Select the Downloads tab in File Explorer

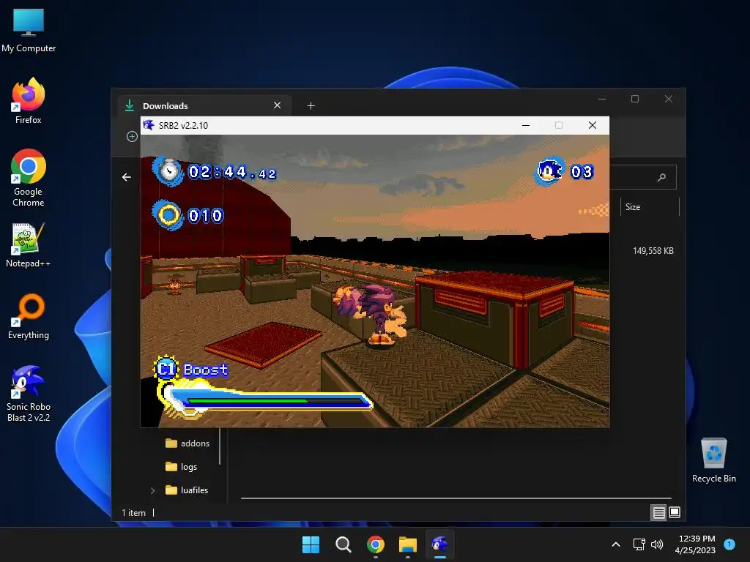click(205, 105)
